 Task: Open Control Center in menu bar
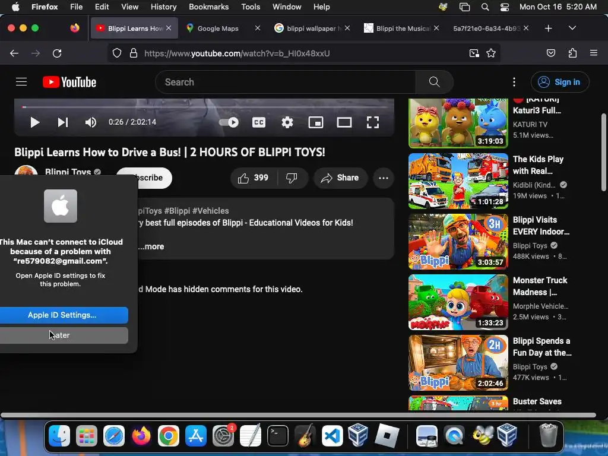click(x=505, y=7)
